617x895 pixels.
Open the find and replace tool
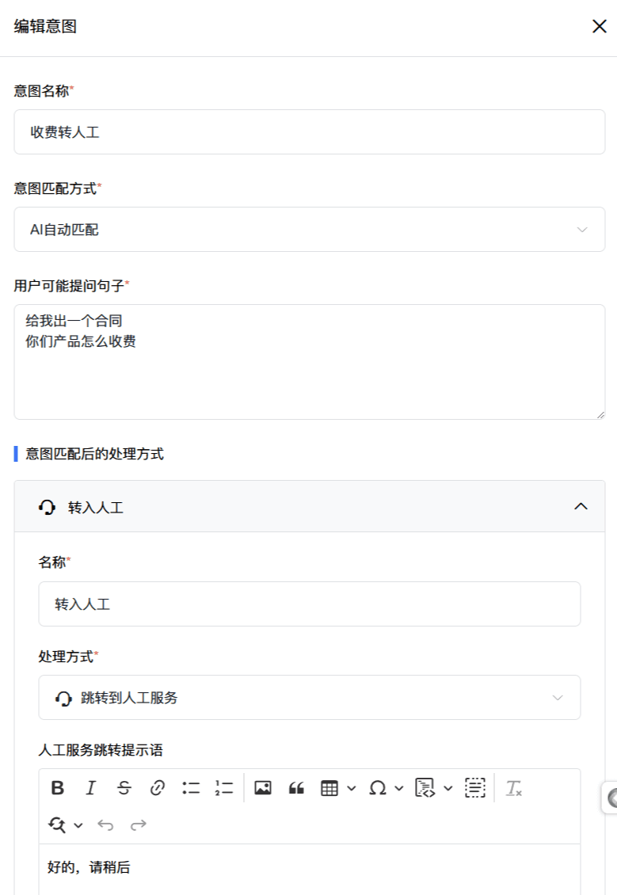pyautogui.click(x=65, y=825)
